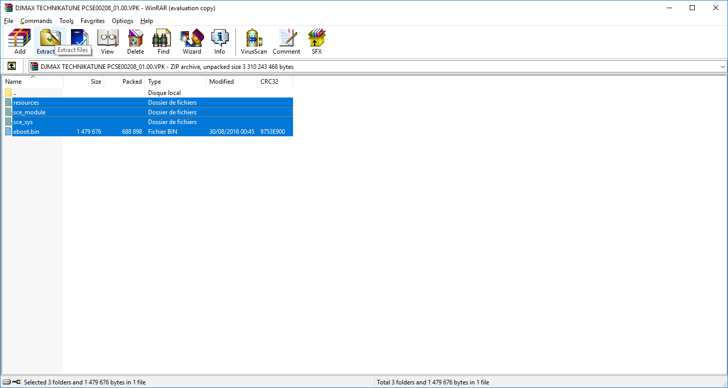The image size is (728, 388).
Task: Click the 'Selected 3 folders' status text
Action: pos(85,382)
